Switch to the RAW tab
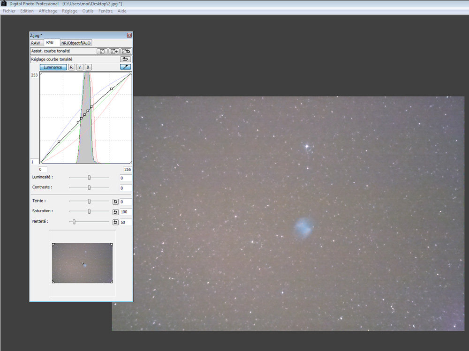This screenshot has width=469, height=351. (36, 43)
